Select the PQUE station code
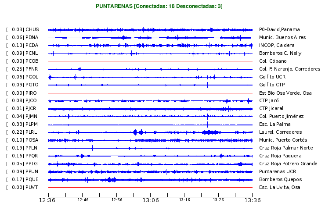 click(32, 179)
